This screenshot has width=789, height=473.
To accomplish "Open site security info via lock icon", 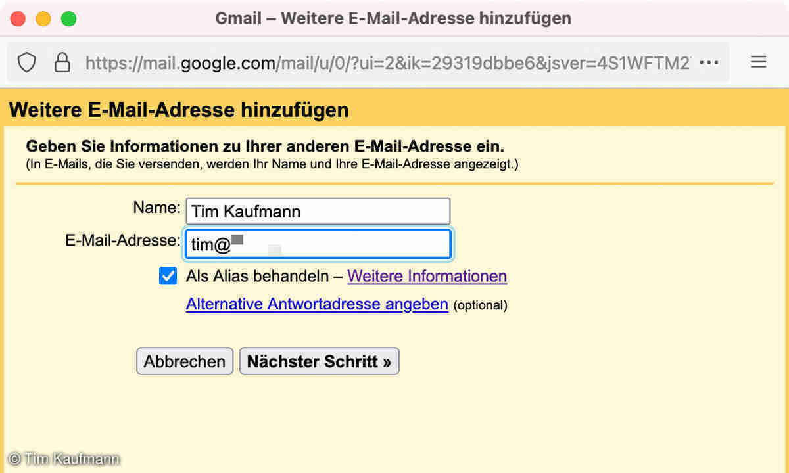I will pyautogui.click(x=62, y=62).
